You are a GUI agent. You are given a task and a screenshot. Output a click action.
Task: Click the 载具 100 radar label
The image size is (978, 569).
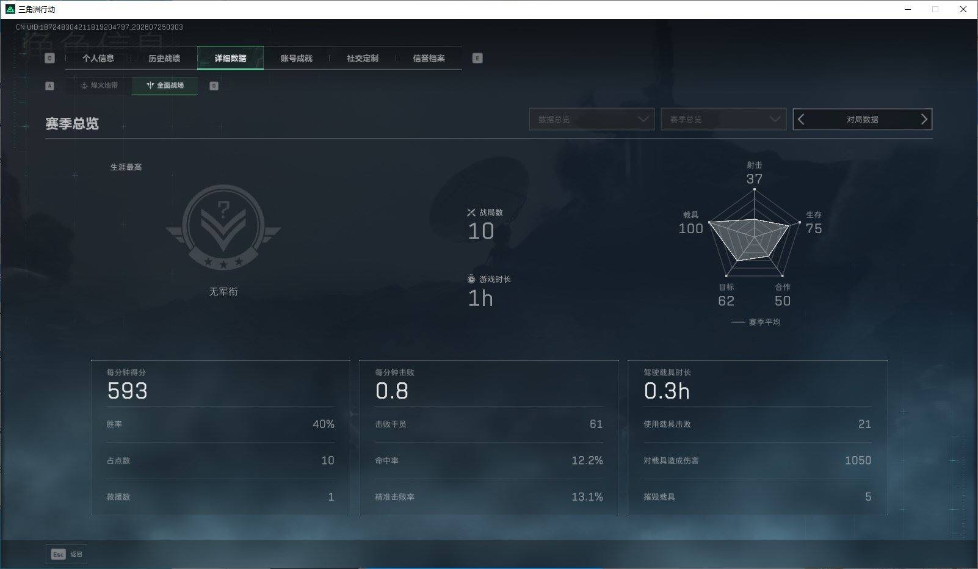point(691,223)
